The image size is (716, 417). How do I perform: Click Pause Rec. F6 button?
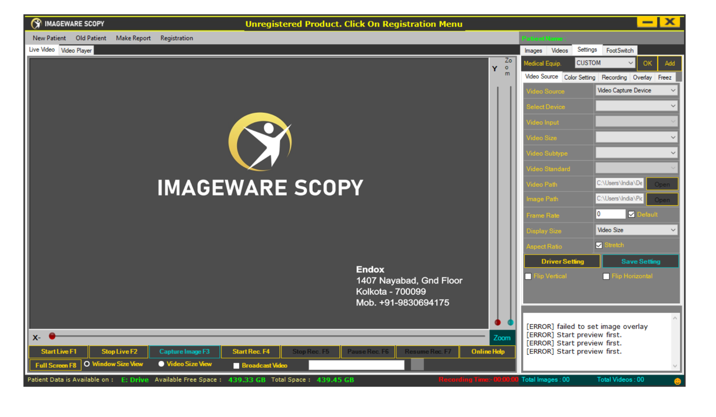click(368, 352)
